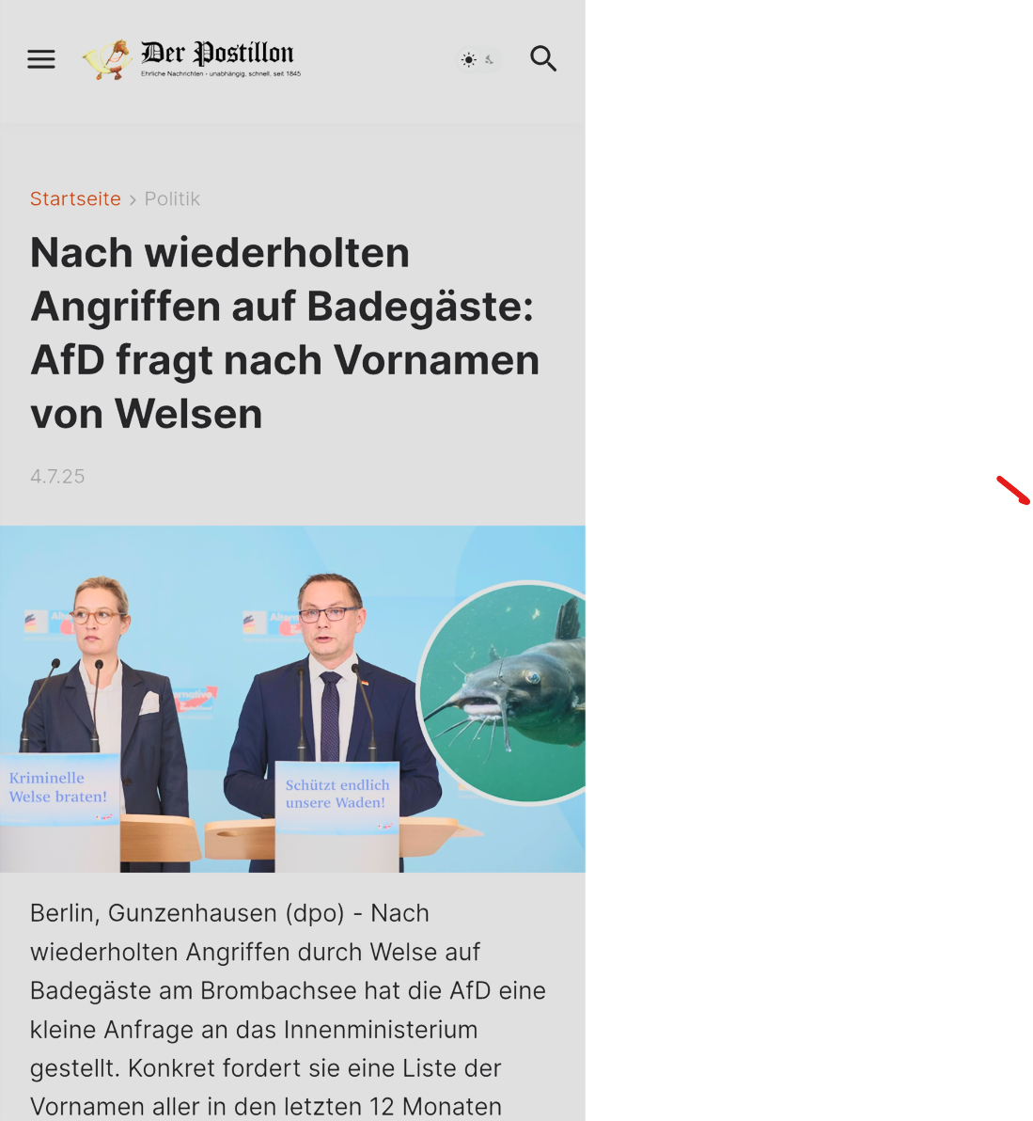
Task: Click the breadcrumb chevron after Startseite
Action: click(x=133, y=200)
